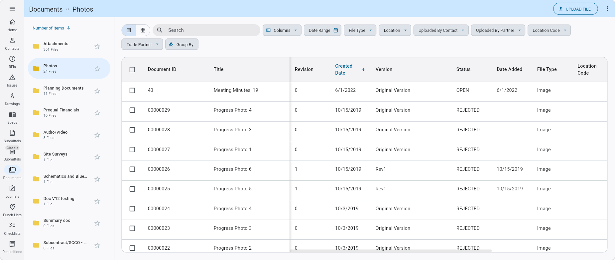Open the Prequal Financials folder

(x=69, y=113)
